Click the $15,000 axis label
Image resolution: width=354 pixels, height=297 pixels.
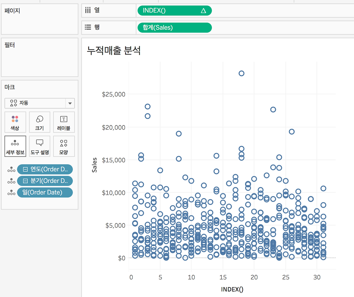click(114, 160)
